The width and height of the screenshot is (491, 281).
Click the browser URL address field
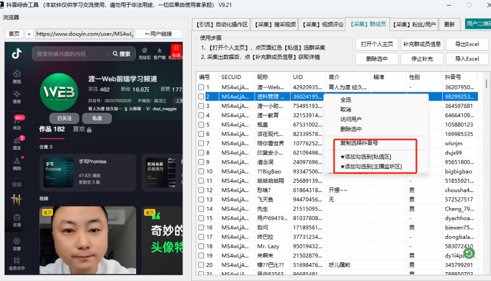[84, 34]
